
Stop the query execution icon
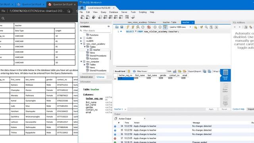(x=143, y=27)
